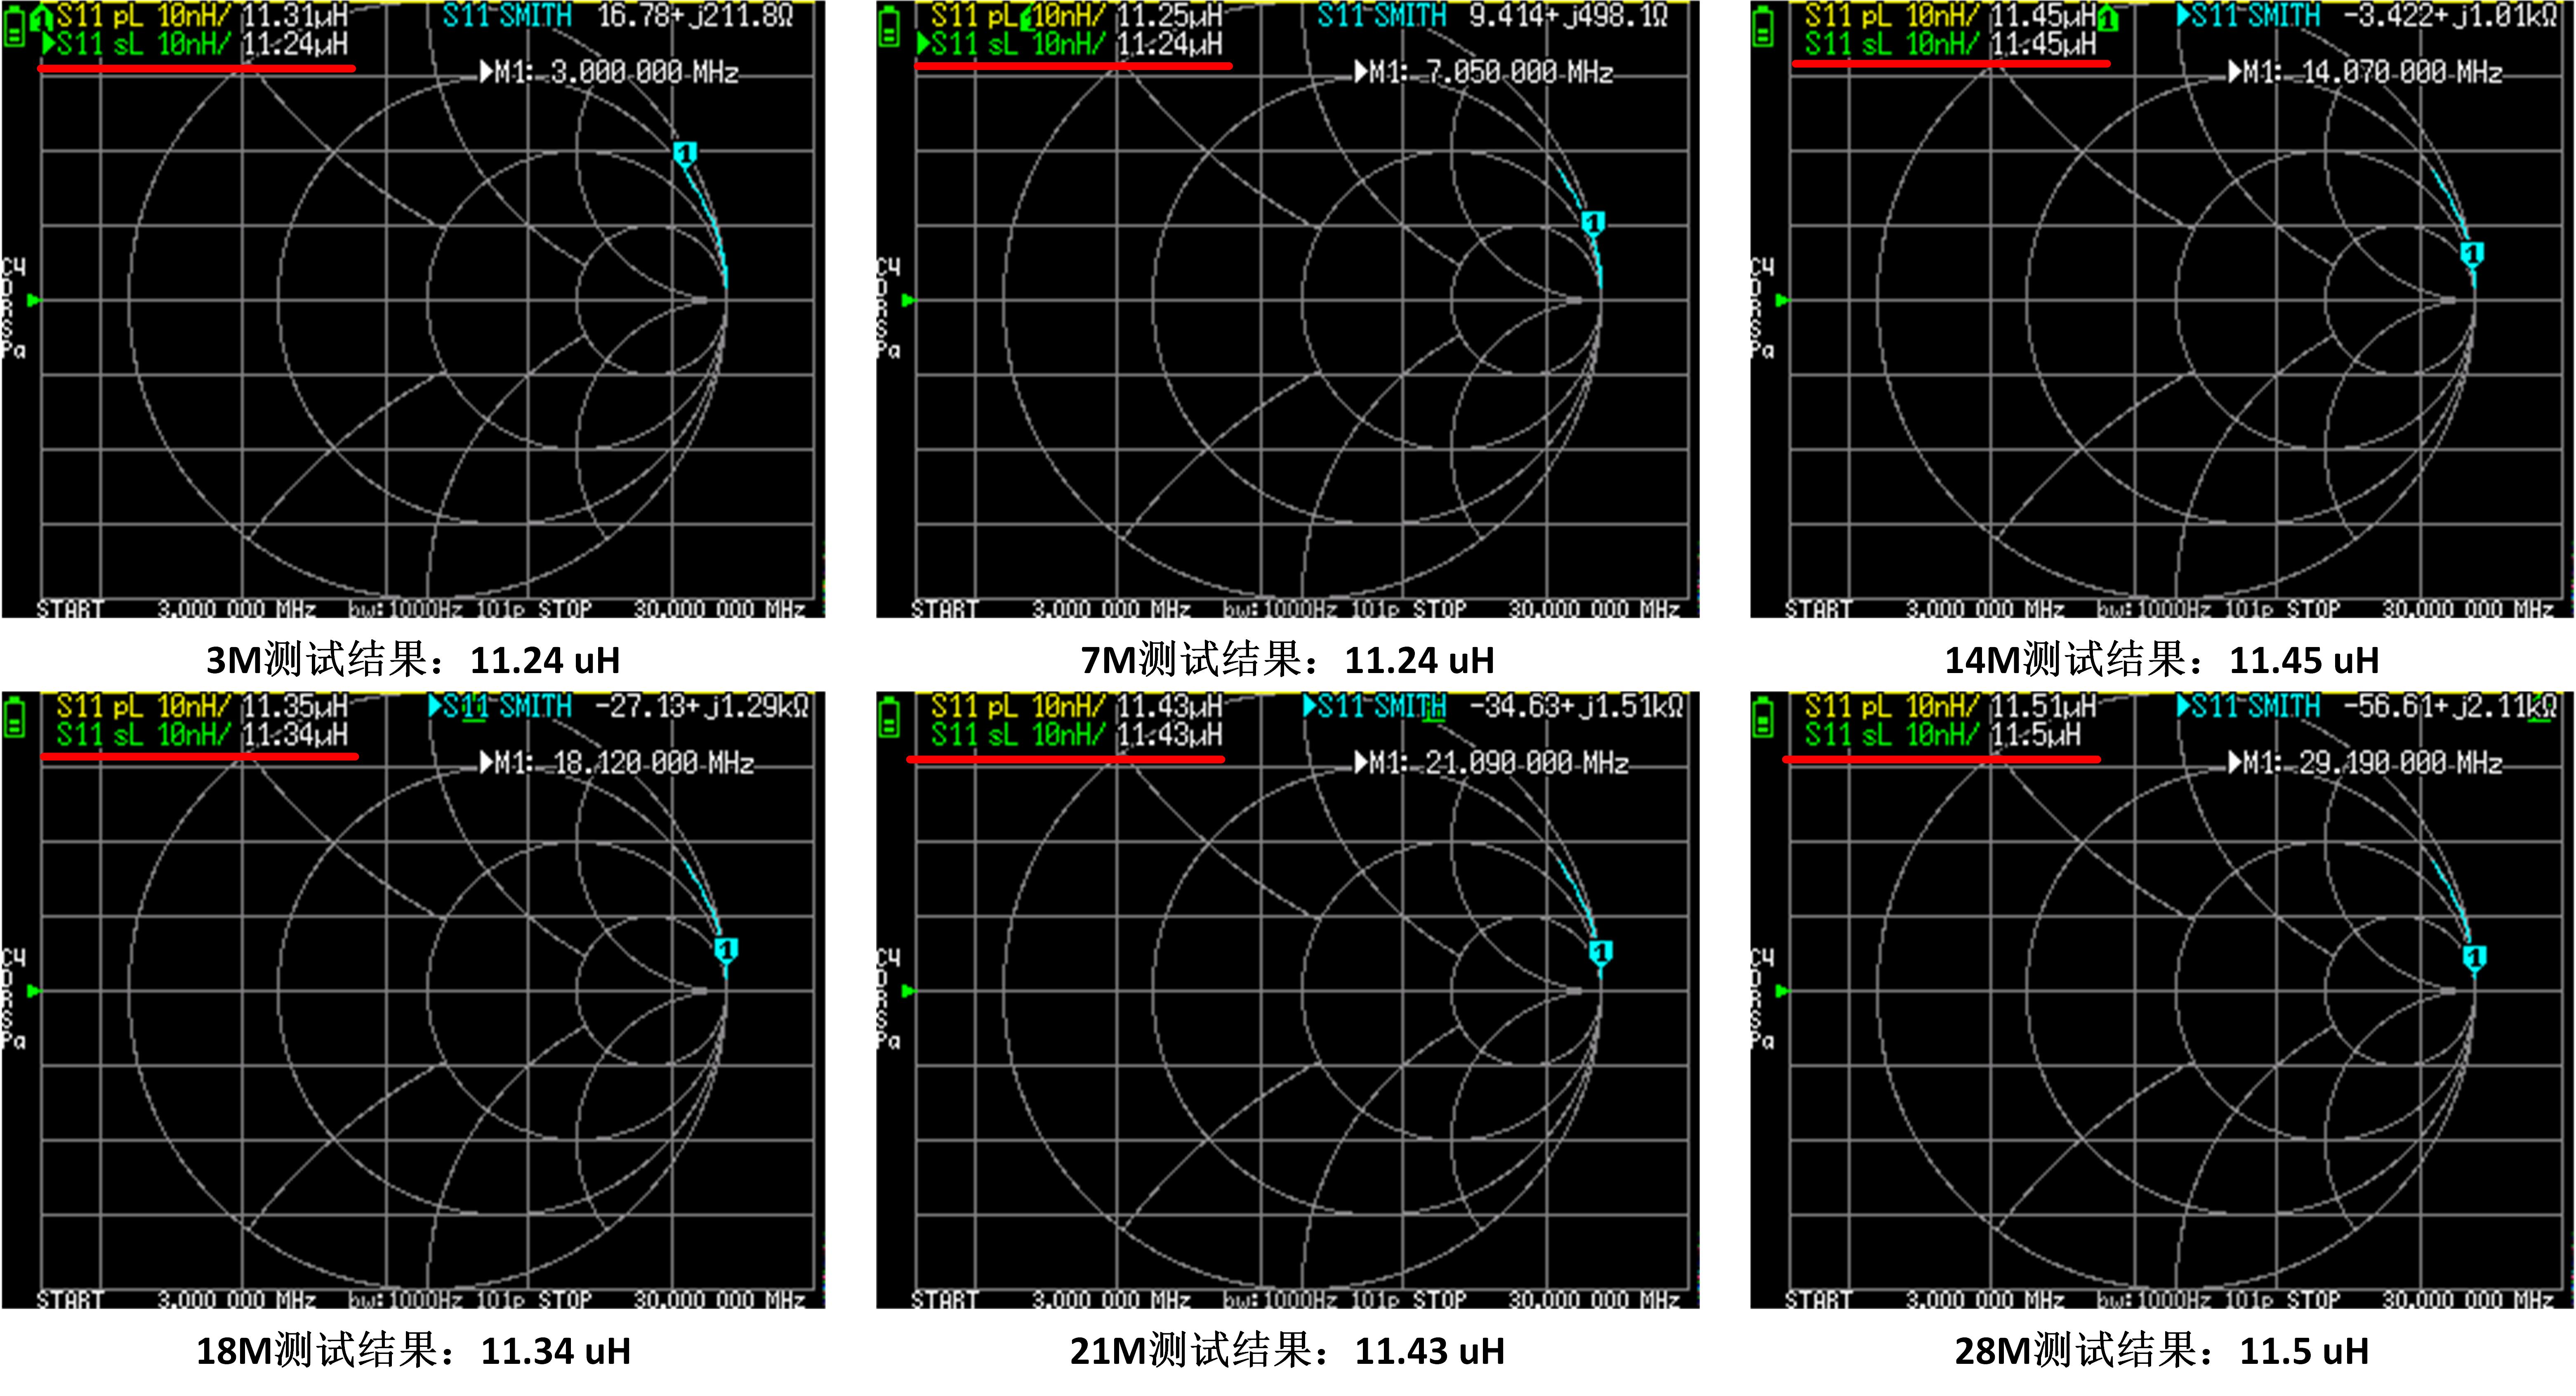Click STOP 30.000 000 MHz in 29.19 MHz panel
The height and width of the screenshot is (1396, 2576).
2420,1299
